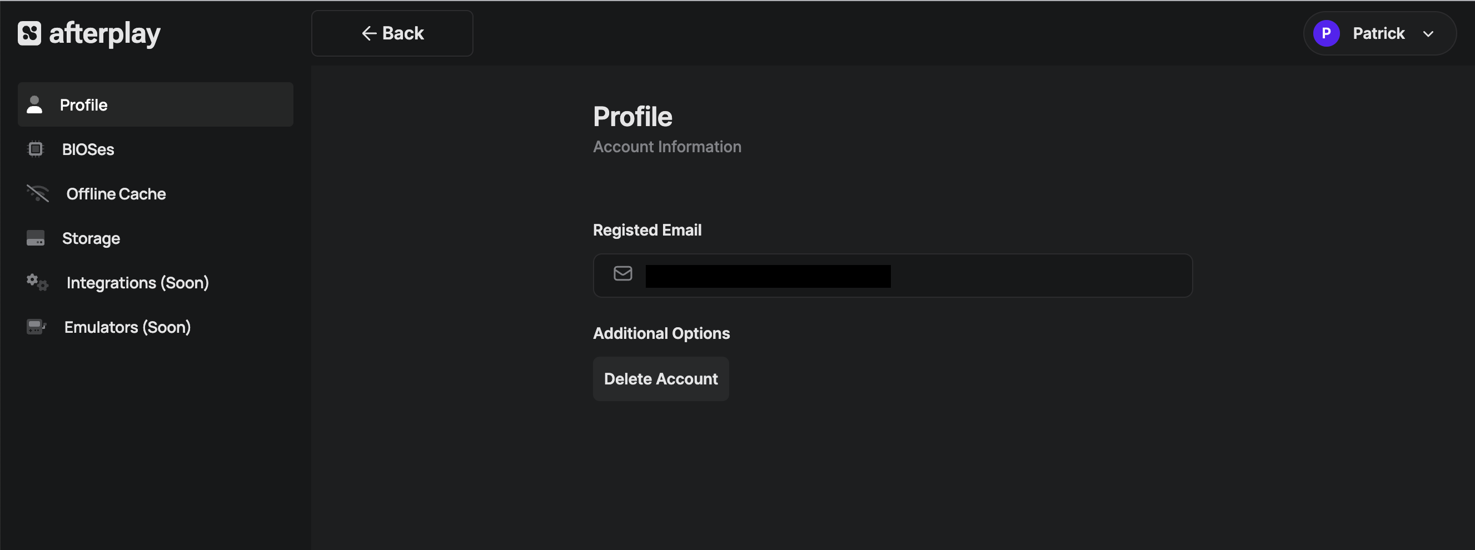Image resolution: width=1475 pixels, height=550 pixels.
Task: Switch to Offline Cache section
Action: tap(116, 194)
